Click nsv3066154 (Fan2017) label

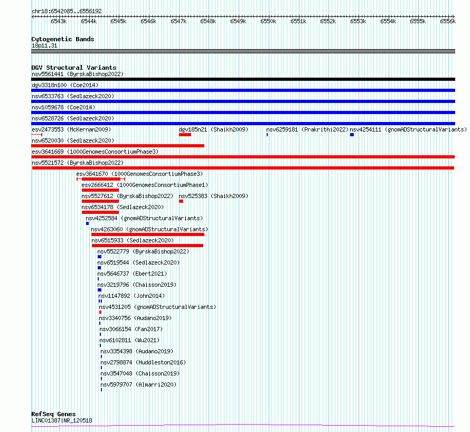click(131, 329)
